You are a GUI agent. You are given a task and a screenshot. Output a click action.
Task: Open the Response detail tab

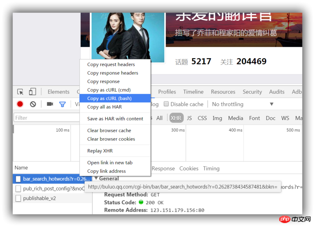tap(163, 168)
